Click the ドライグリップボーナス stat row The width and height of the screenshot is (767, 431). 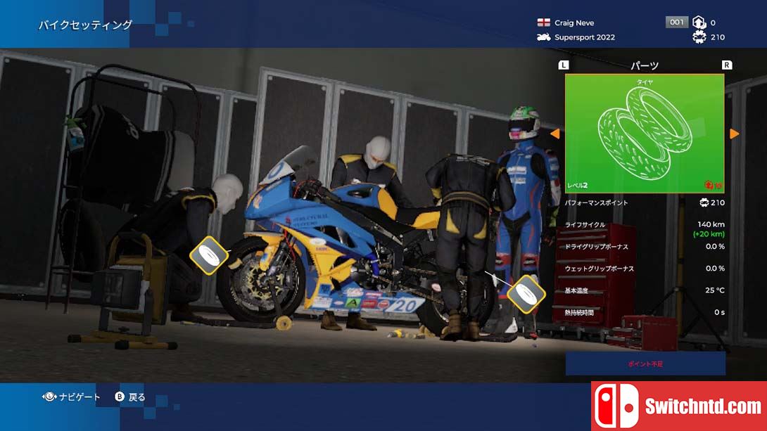coord(645,246)
